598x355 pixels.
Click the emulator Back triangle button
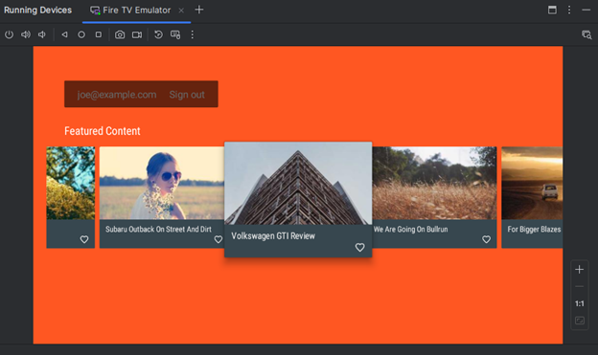(65, 34)
